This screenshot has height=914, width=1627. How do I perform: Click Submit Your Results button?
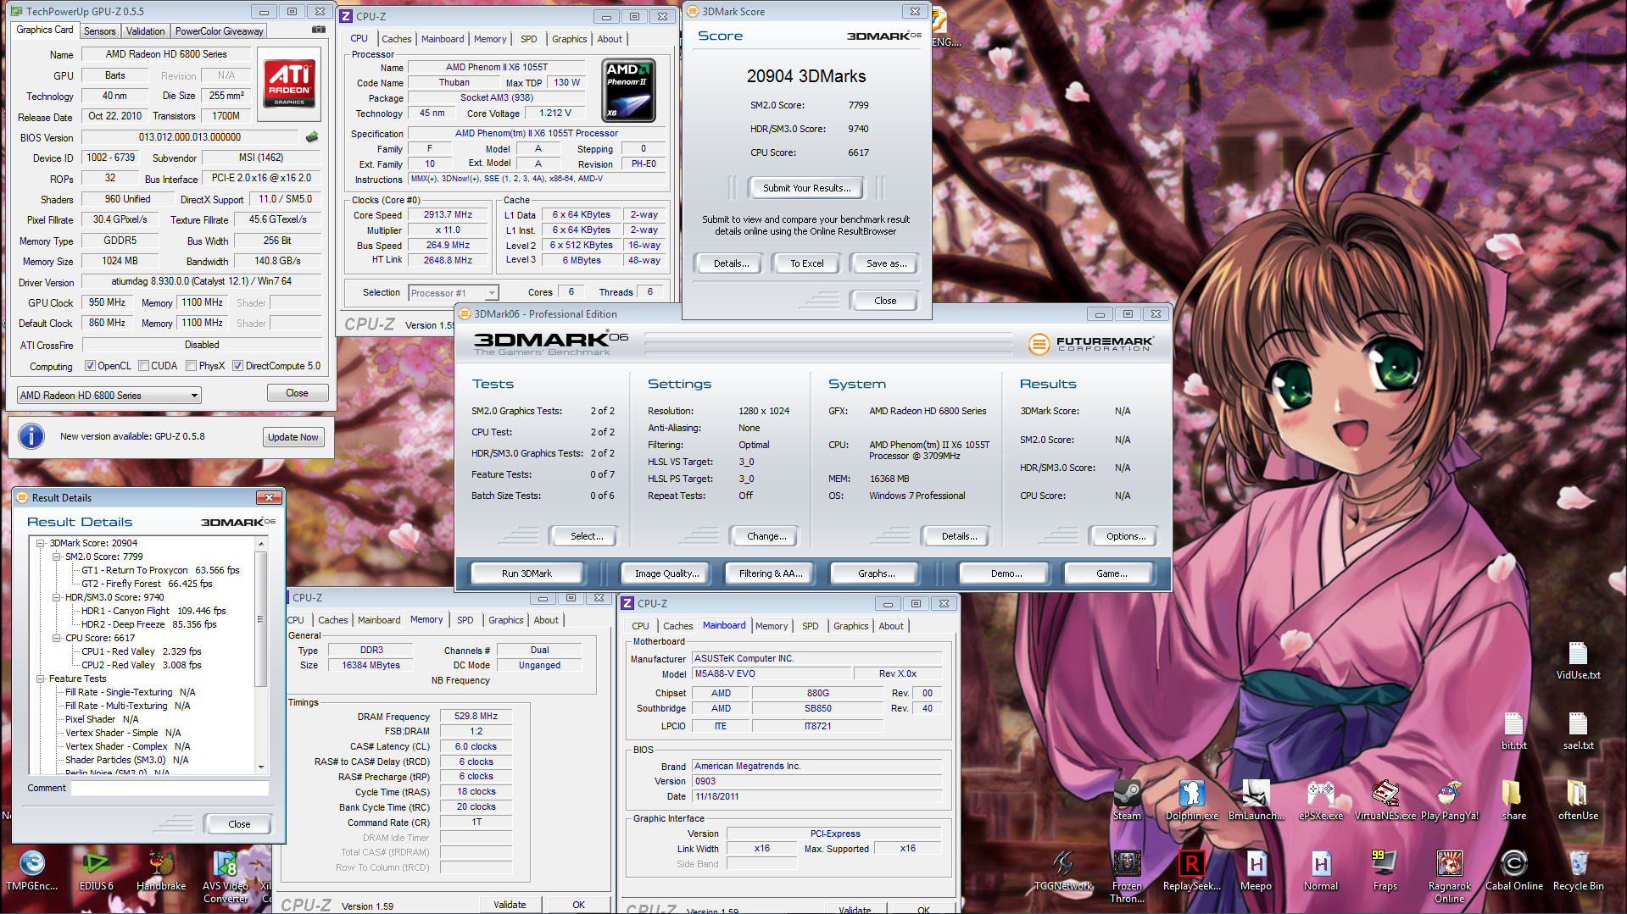point(805,188)
